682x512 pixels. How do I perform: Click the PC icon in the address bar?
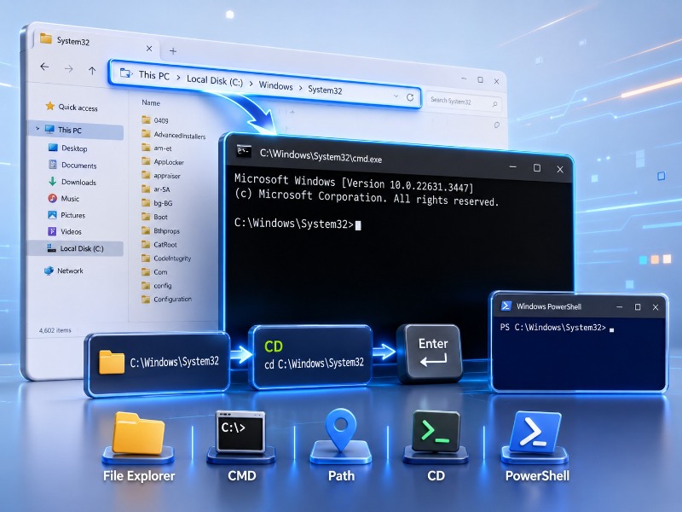point(126,73)
